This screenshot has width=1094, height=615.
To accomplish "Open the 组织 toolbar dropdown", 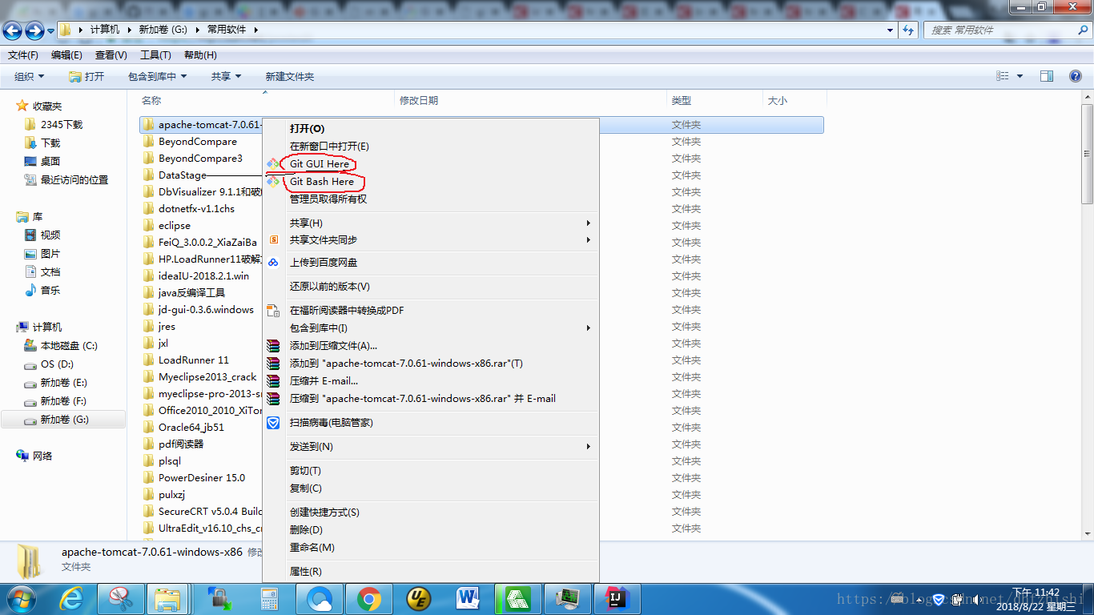I will click(30, 76).
